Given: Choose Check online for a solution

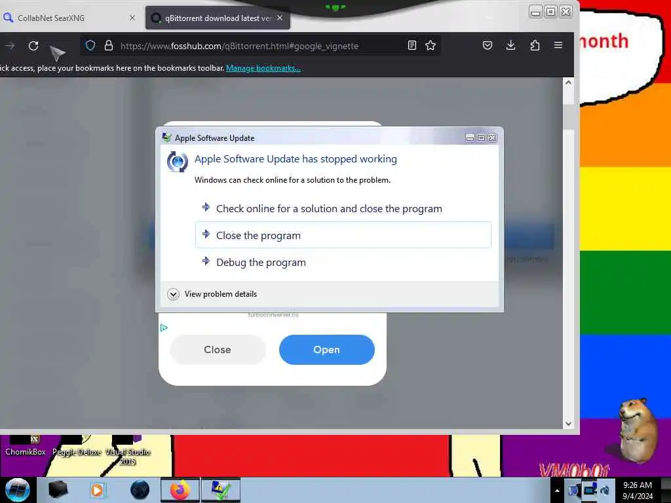Looking at the screenshot, I should 343,209.
